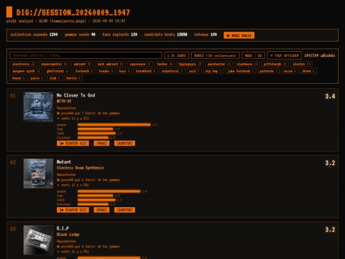This screenshot has height=259, width=345.
Task: Open the 'R.I.P' album cover thumbnail
Action: 38,240
